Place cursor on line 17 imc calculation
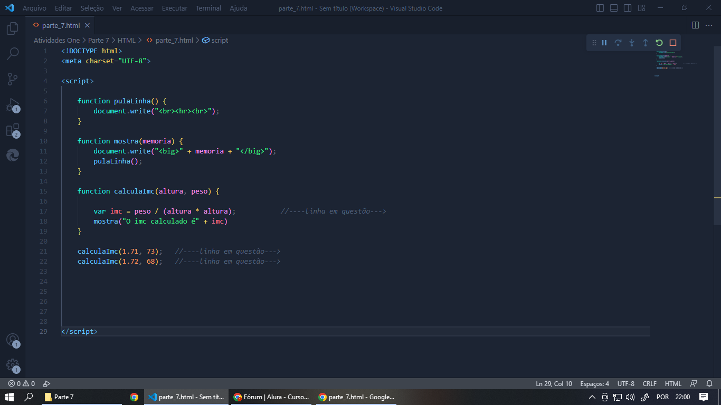The height and width of the screenshot is (405, 721). (165, 211)
